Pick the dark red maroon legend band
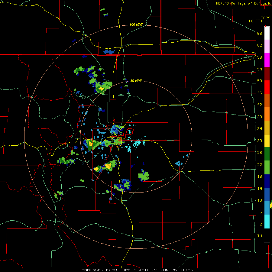Screen dimensions: 272x272 coord(267,74)
